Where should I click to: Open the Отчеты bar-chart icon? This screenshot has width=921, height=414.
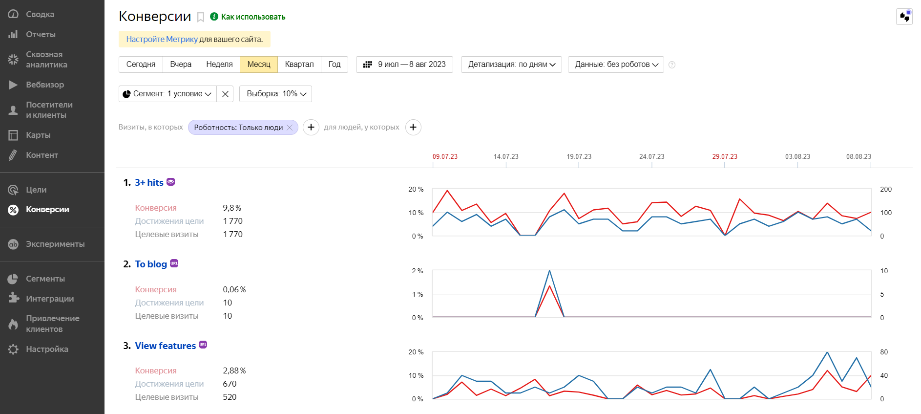point(13,34)
